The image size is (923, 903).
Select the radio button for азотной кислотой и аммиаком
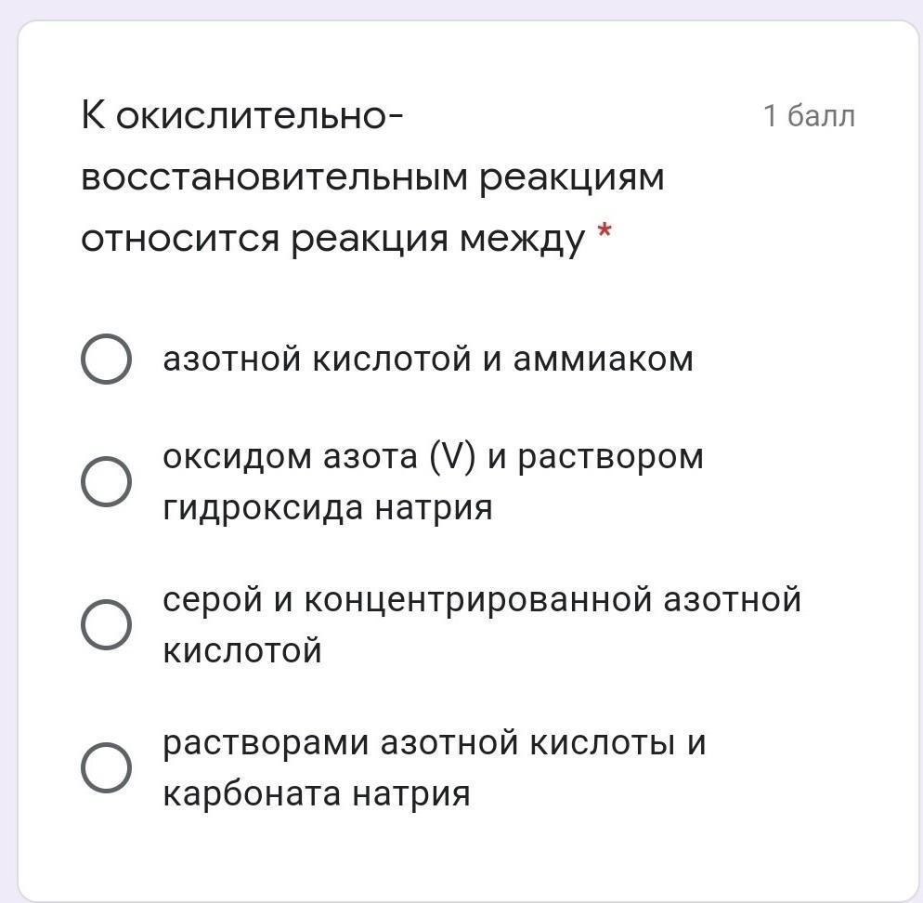pos(106,360)
